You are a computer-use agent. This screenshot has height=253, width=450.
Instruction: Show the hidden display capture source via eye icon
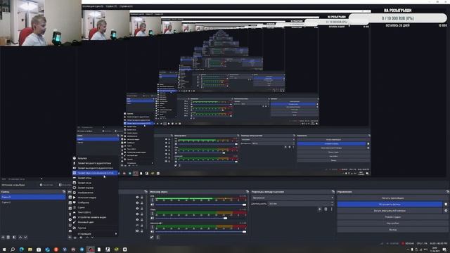coord(137,225)
